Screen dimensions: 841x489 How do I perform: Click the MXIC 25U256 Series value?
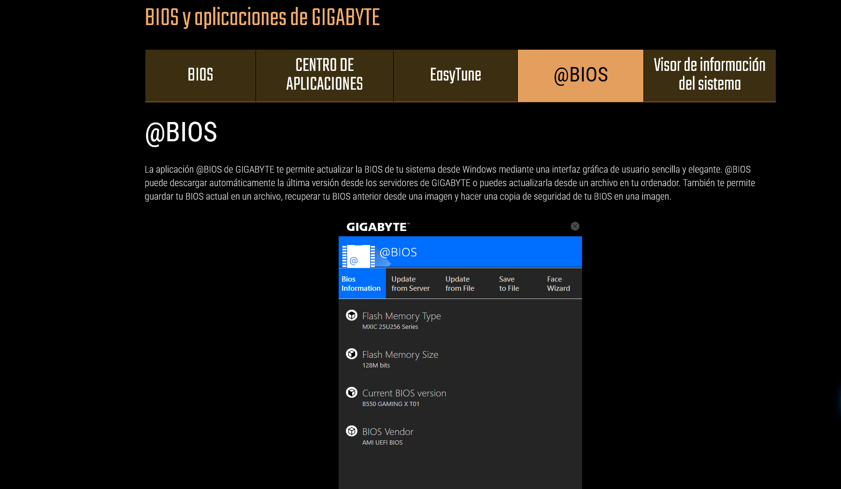[390, 327]
